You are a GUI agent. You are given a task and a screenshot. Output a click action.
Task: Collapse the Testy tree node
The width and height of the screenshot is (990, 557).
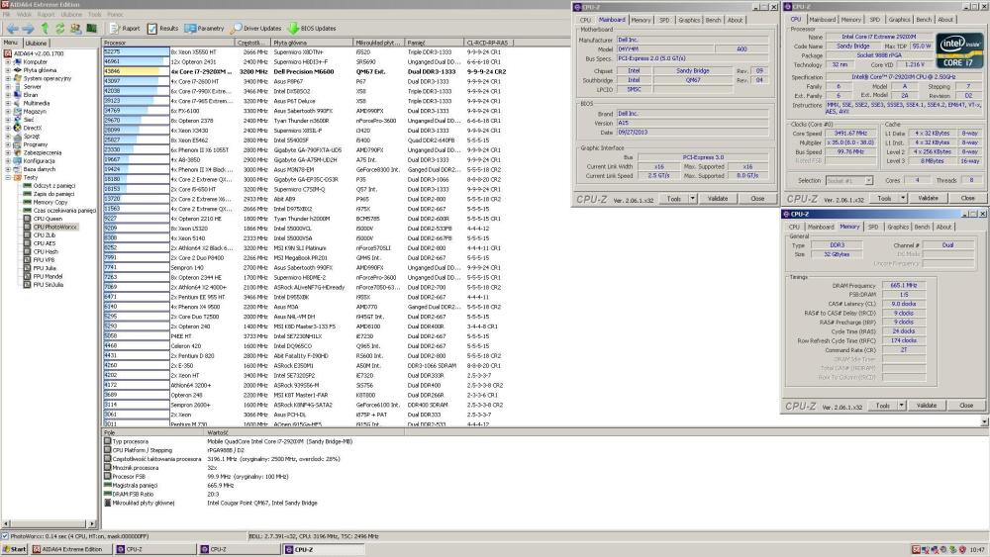coord(8,177)
